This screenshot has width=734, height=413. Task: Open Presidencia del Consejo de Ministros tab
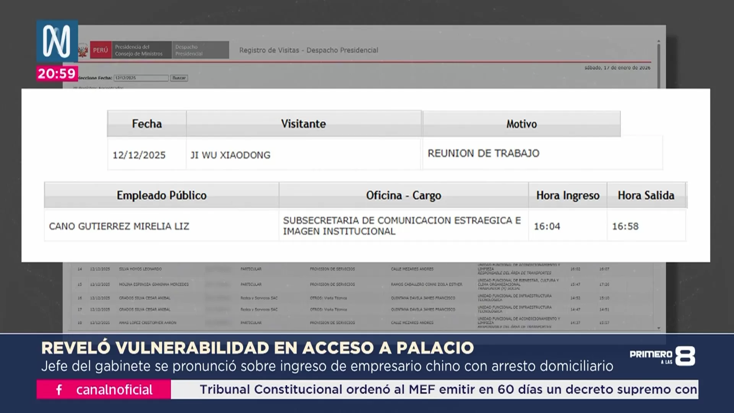[141, 50]
